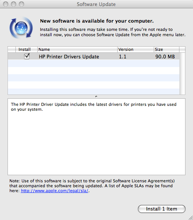Sort updates by the Name column header
193x220 pixels.
[x=77, y=49]
